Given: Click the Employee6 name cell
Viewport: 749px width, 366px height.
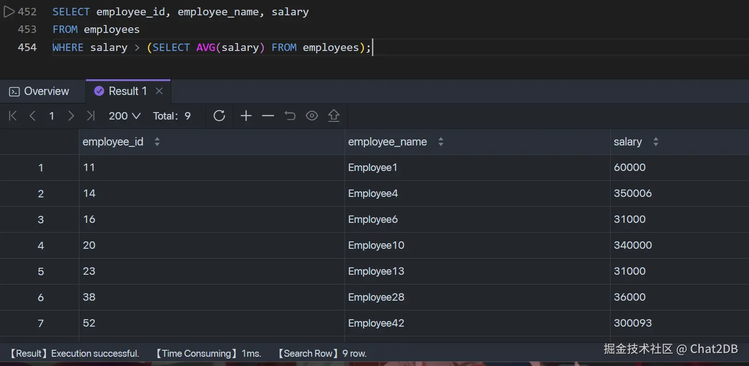Looking at the screenshot, I should 477,219.
